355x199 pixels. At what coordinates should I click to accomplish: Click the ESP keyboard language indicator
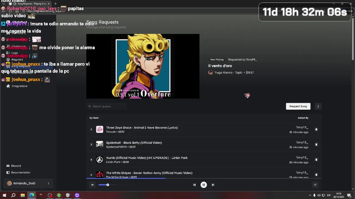329,195
